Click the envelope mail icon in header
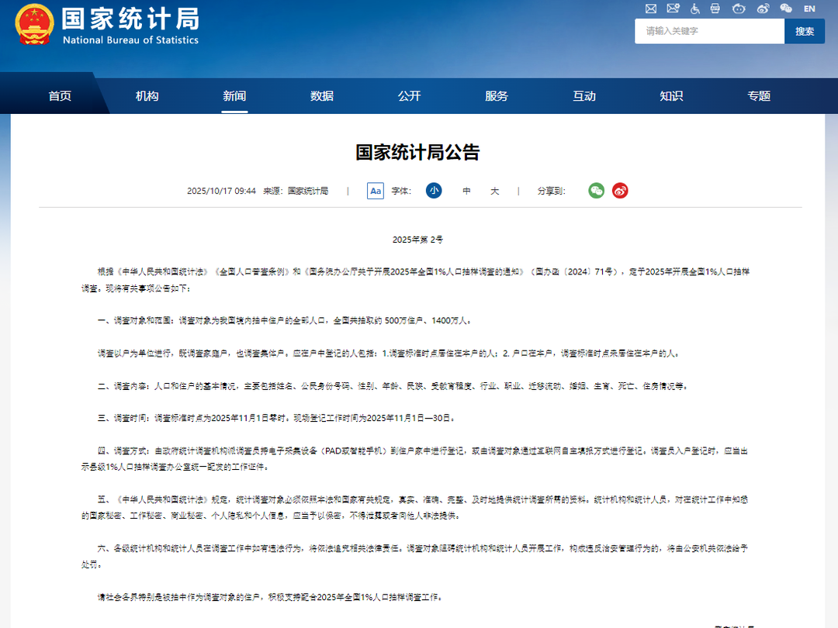Viewport: 838px width, 628px height. click(651, 9)
